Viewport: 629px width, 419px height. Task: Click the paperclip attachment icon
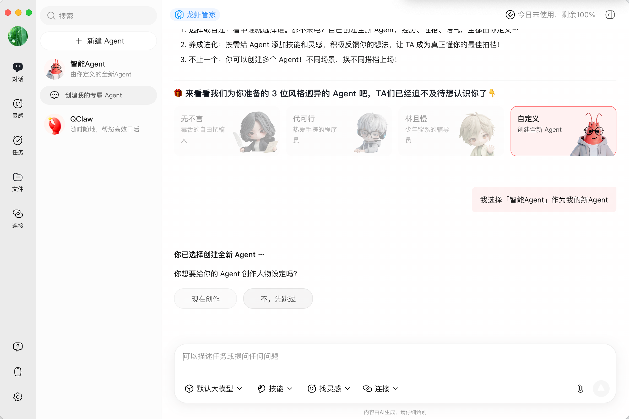580,388
